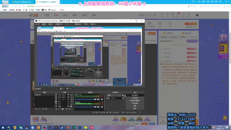Screen dimensions: 231x130
Task: Move the source up in the sources list
Action: coord(66,109)
